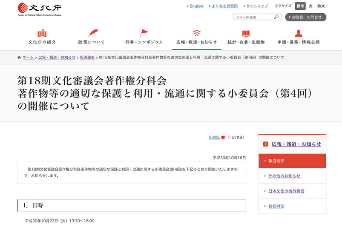Open 報道発表 breadcrumb link
342x230 pixels.
click(87, 57)
